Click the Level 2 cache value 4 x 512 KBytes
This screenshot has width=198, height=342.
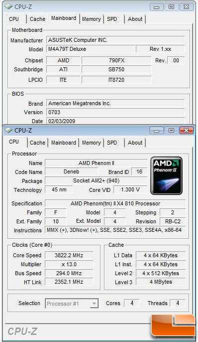(161, 273)
